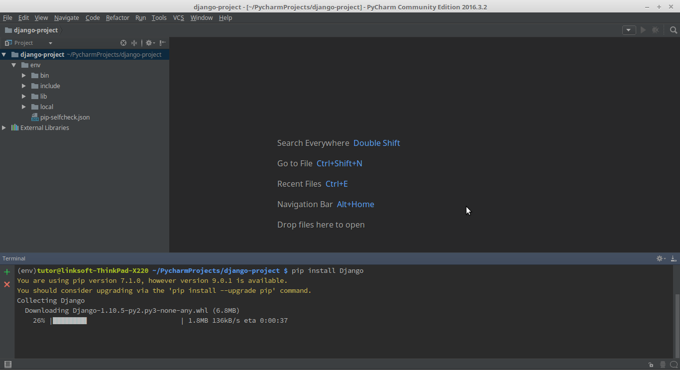This screenshot has height=370, width=680.
Task: Hide the Project tool window
Action: tap(163, 43)
